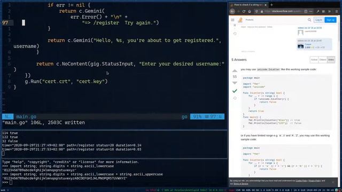Click the Log in button

[x=318, y=20]
